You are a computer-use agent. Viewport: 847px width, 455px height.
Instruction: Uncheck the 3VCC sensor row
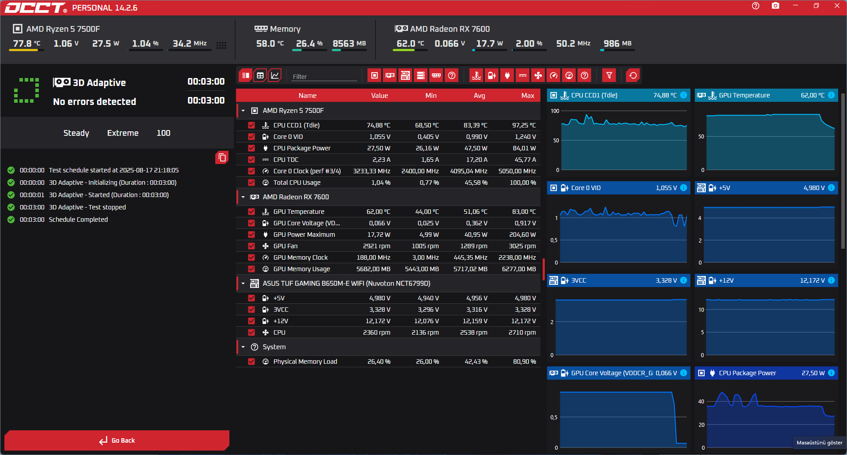pos(251,310)
